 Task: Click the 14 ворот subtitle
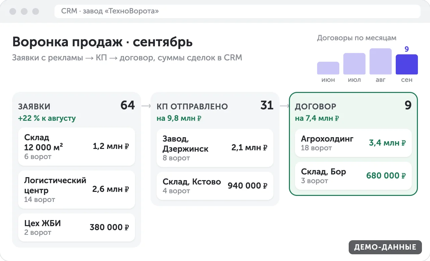click(40, 200)
